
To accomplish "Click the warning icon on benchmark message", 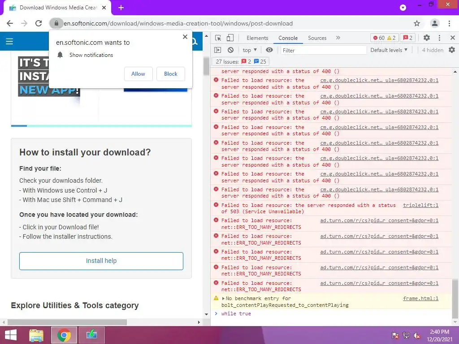I will 216,298.
